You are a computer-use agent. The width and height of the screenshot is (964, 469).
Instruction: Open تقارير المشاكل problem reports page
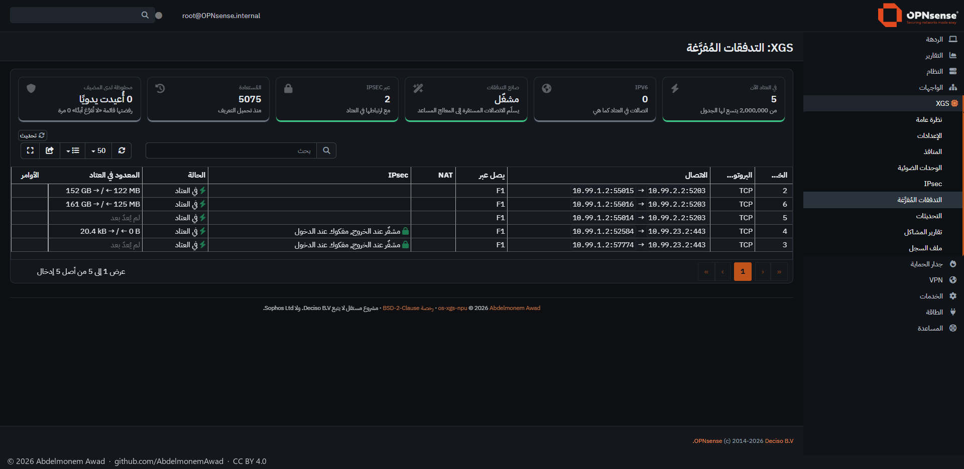coord(883,232)
